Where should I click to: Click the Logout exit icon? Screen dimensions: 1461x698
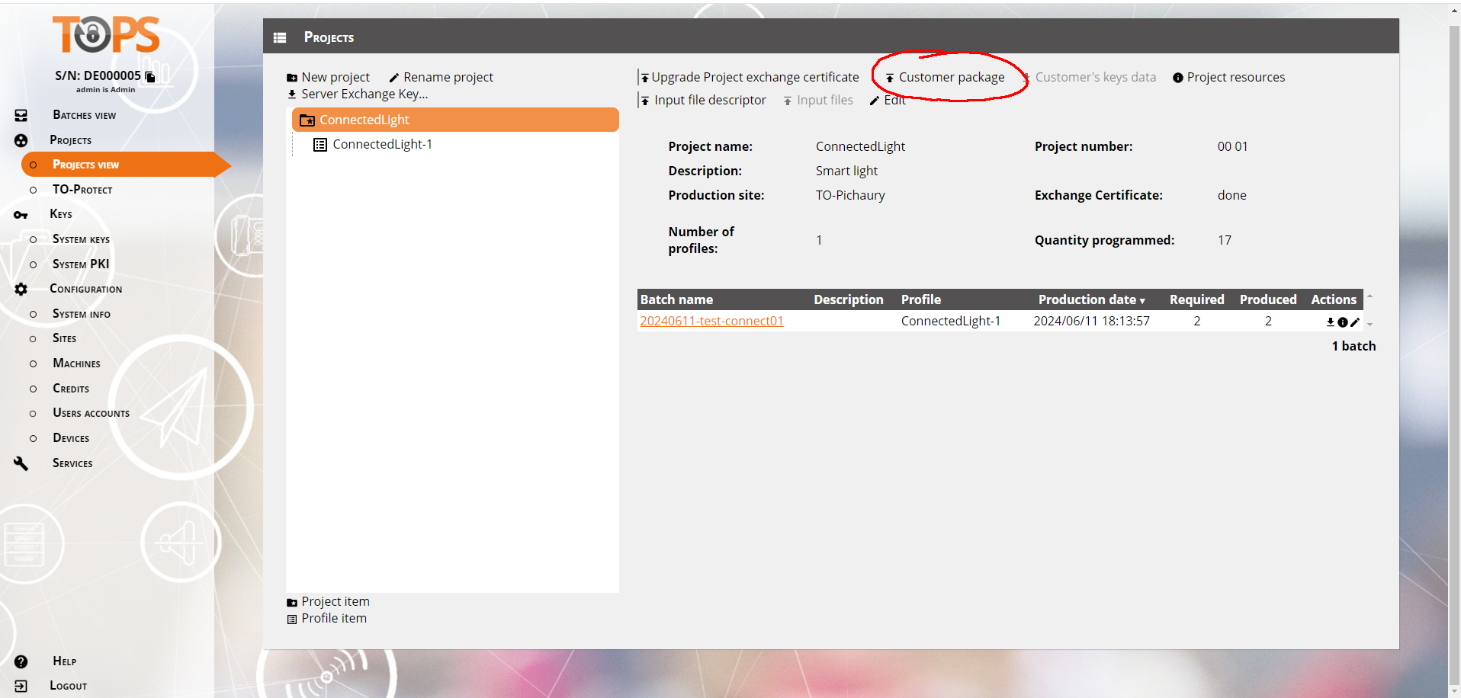pyautogui.click(x=21, y=686)
